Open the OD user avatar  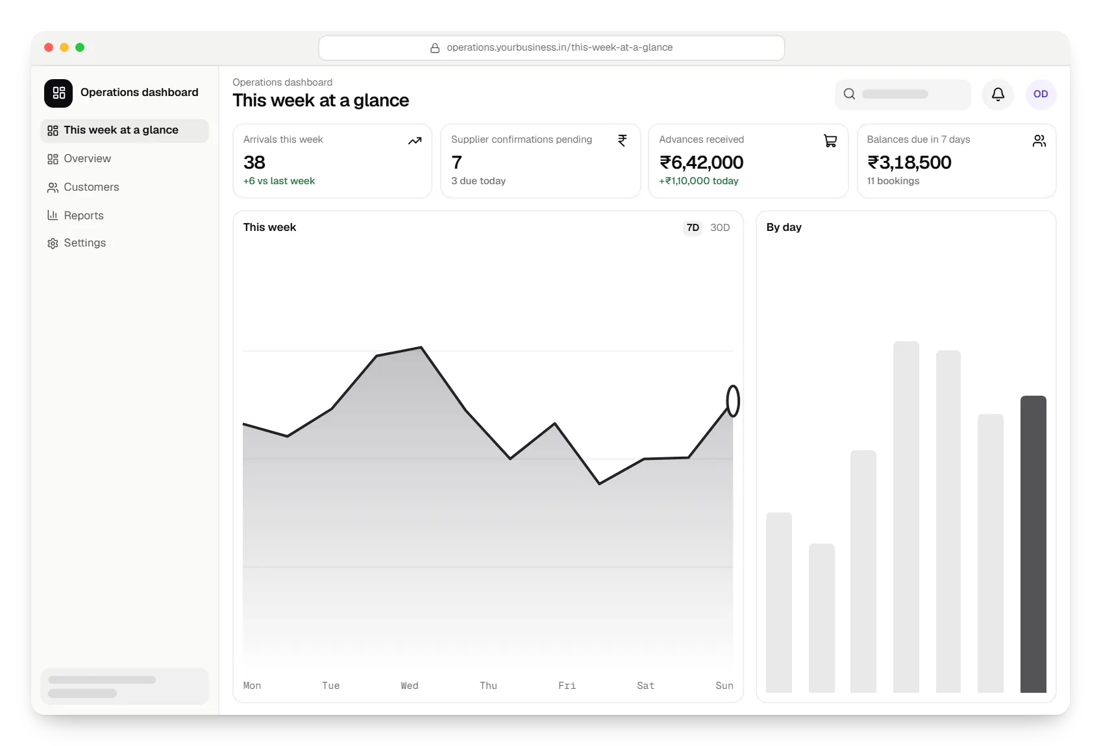pos(1041,94)
